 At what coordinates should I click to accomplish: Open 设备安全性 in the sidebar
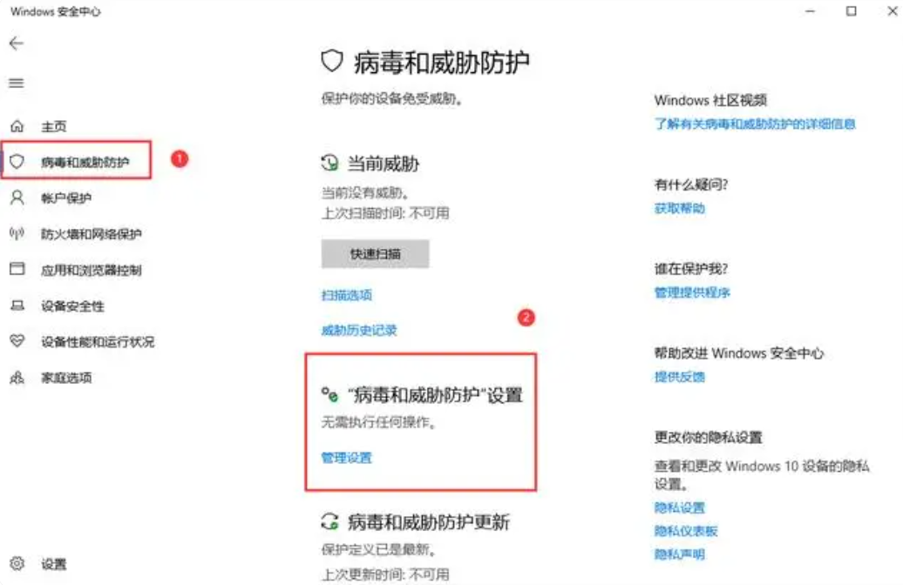click(72, 306)
